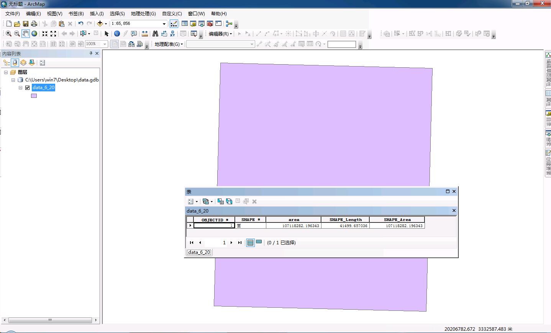The width and height of the screenshot is (551, 333).
Task: Select the Zoom In tool
Action: 8,34
